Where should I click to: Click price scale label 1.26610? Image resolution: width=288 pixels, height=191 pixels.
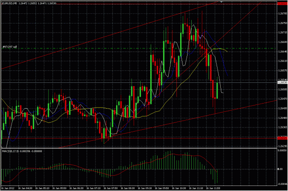(x=282, y=61)
